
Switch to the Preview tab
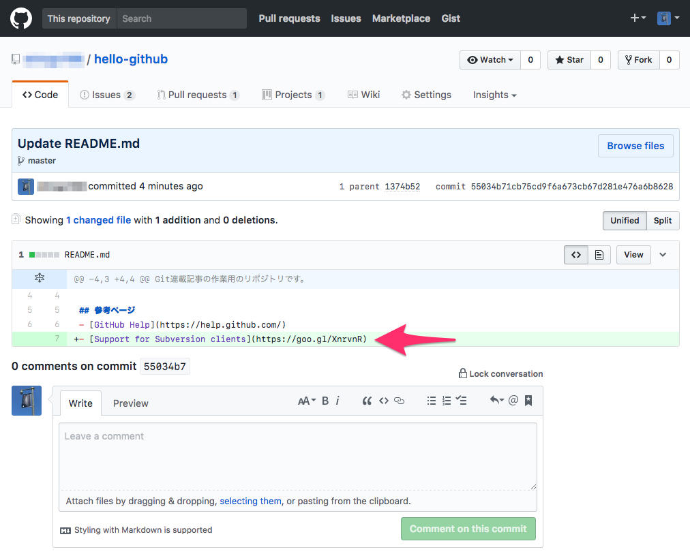[x=130, y=403]
